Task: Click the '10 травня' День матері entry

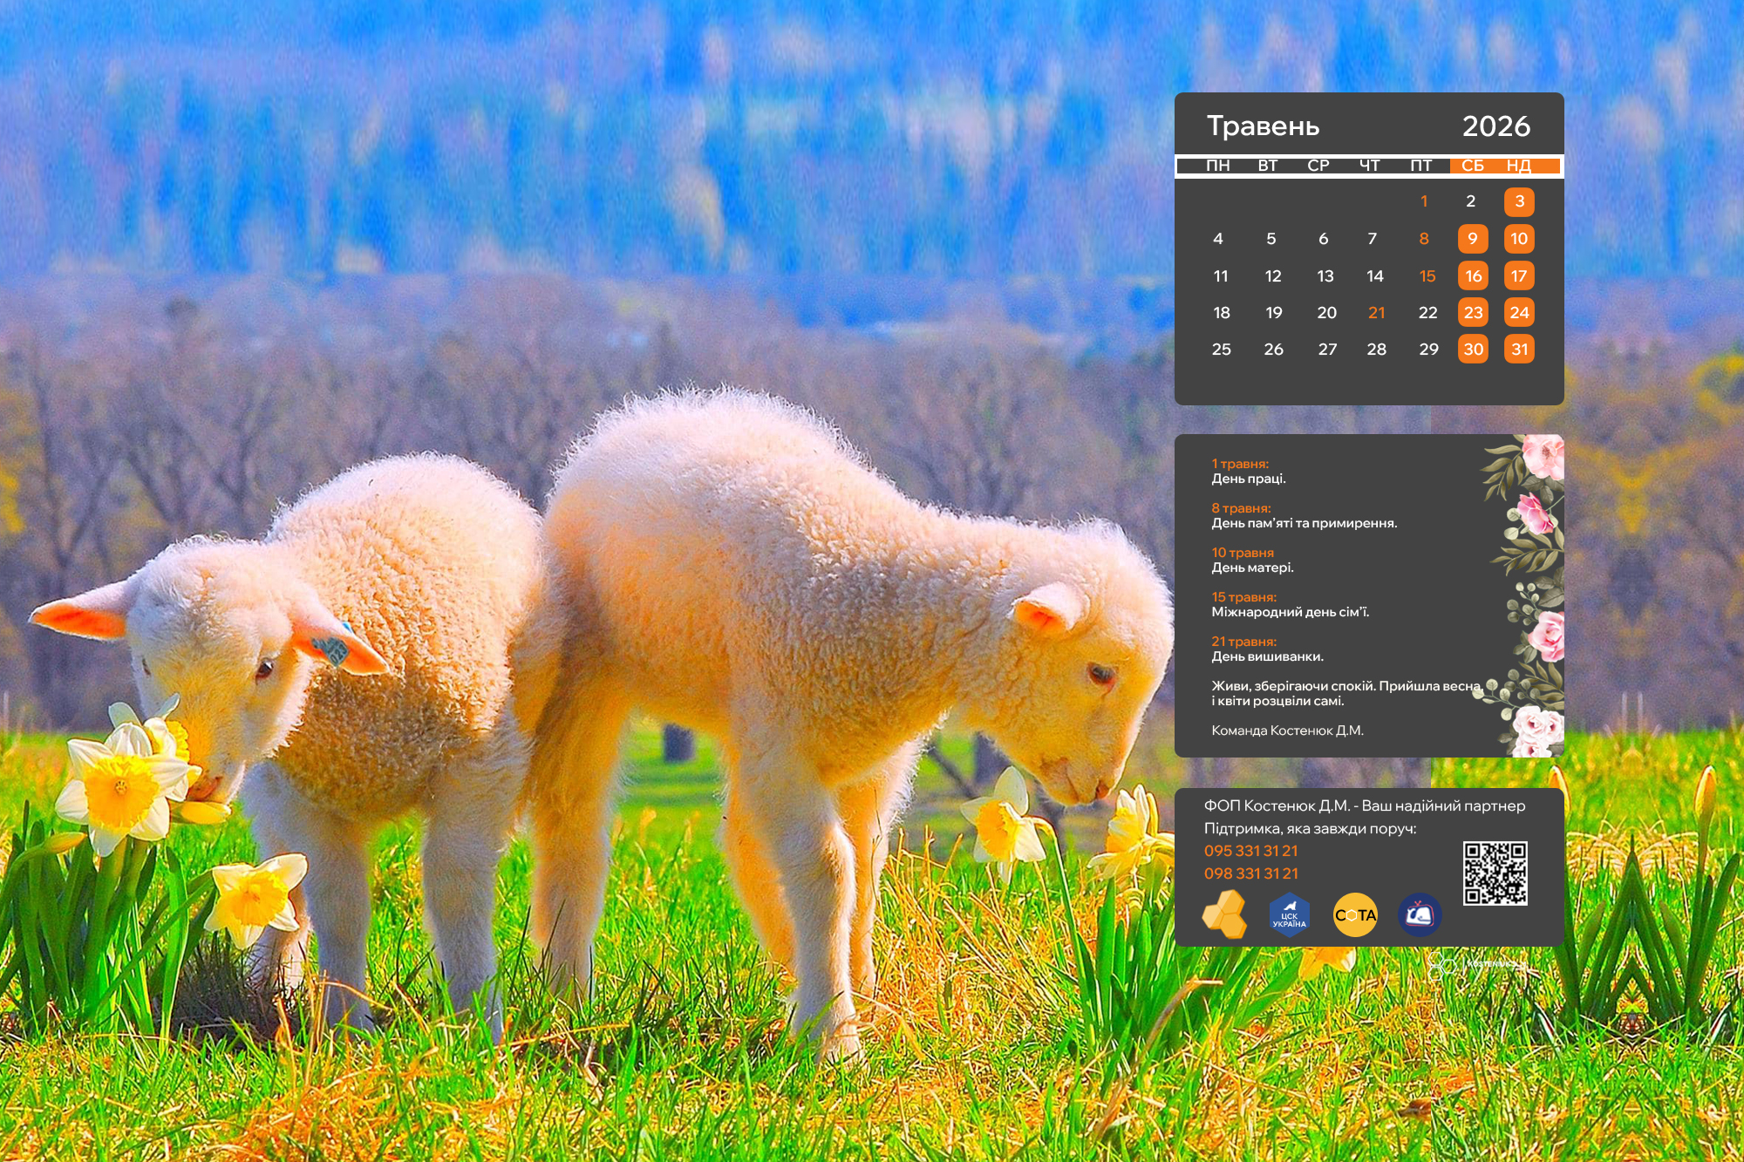Action: (x=1252, y=560)
